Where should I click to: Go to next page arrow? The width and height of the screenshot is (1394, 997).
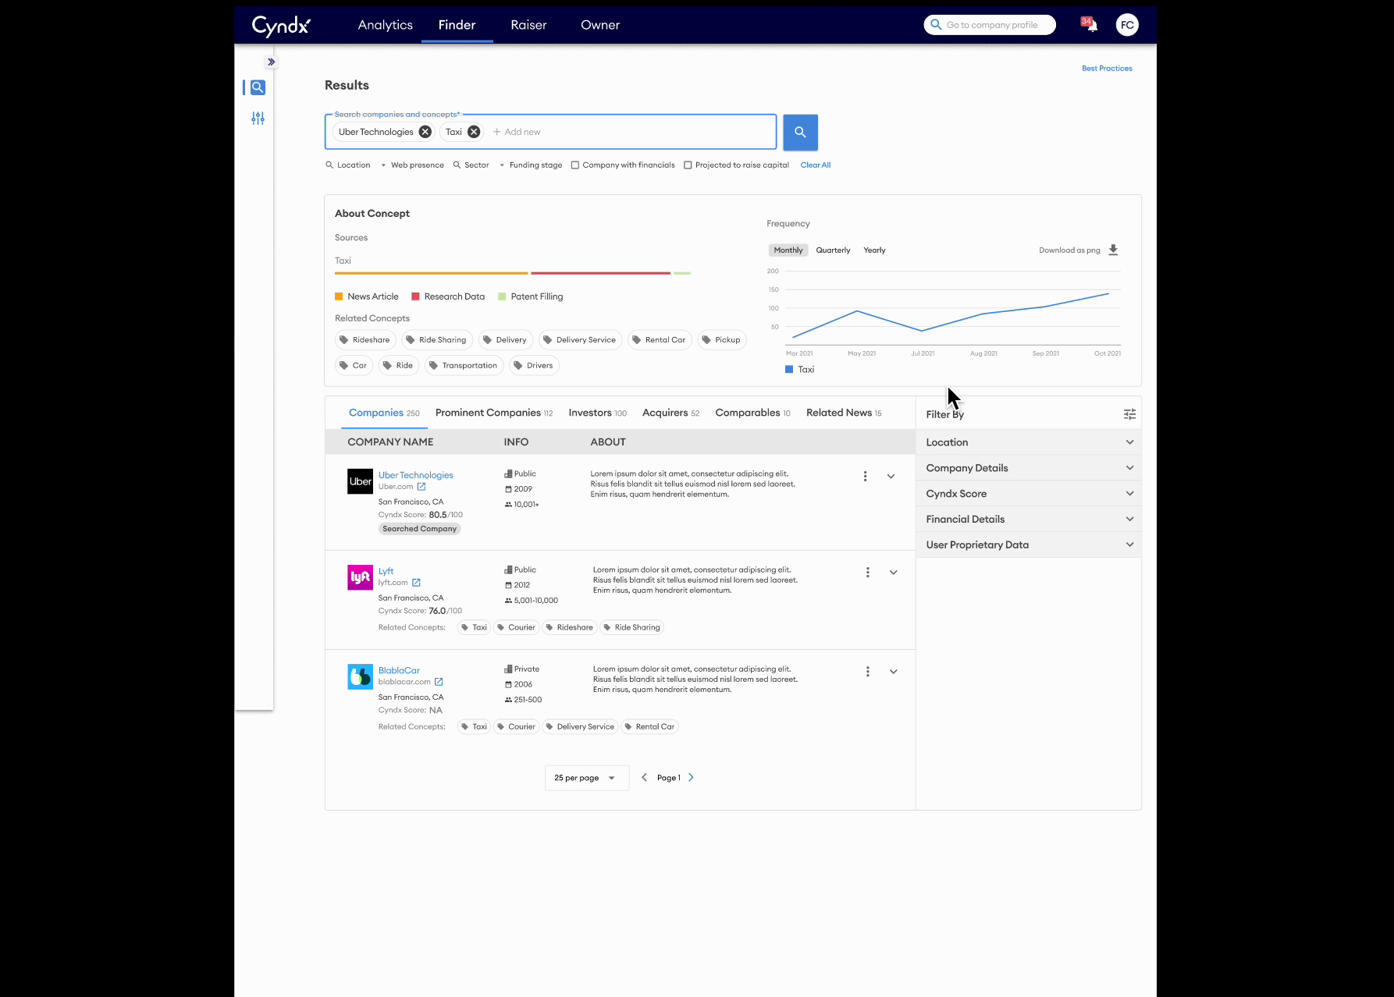tap(691, 777)
